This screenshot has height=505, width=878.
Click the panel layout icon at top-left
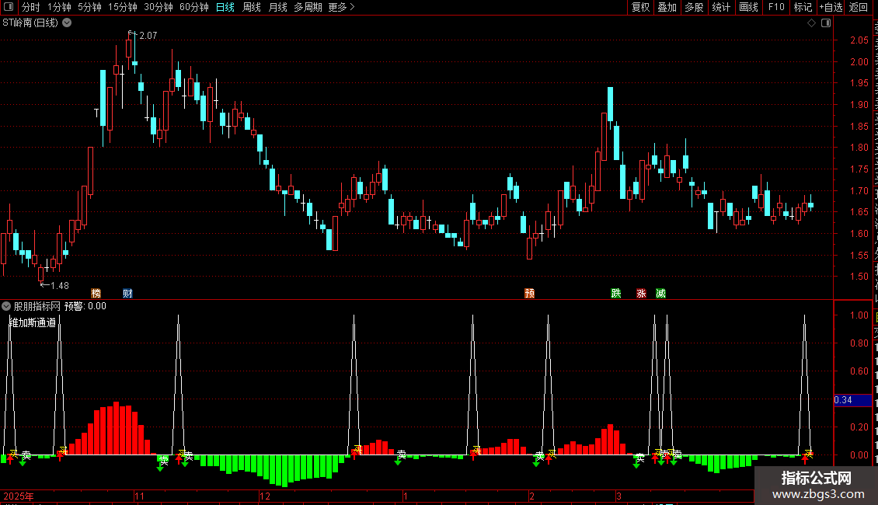pos(9,7)
